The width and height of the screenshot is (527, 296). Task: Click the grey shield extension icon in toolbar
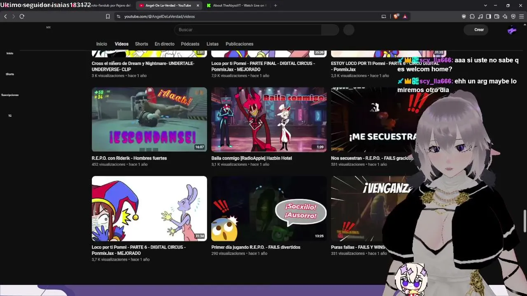464,16
